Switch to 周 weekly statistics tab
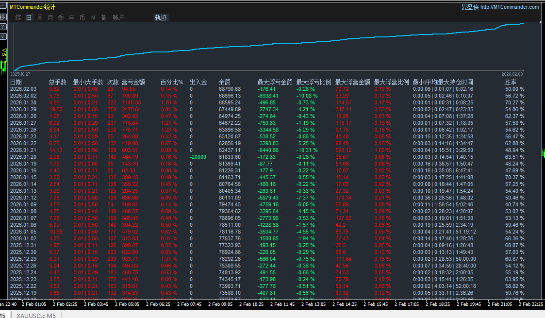545x318 pixels. pyautogui.click(x=39, y=17)
